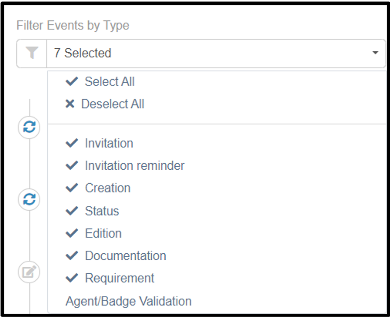Uncheck the Invitation event type
Screen dimensions: 390x317
point(109,143)
